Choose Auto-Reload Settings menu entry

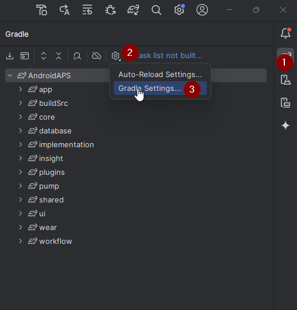[x=160, y=75]
